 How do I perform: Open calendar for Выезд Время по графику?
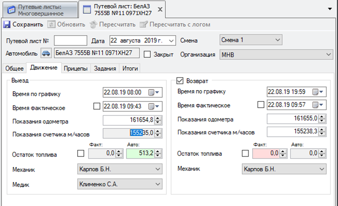(154, 93)
